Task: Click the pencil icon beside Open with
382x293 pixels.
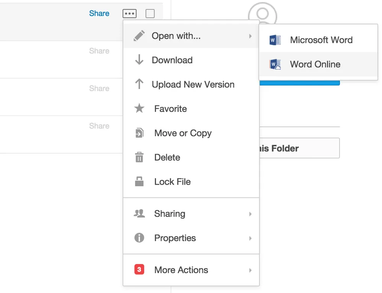Action: pyautogui.click(x=139, y=36)
